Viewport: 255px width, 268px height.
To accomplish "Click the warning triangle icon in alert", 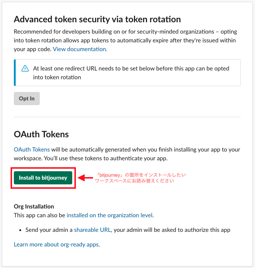I will coord(25,68).
